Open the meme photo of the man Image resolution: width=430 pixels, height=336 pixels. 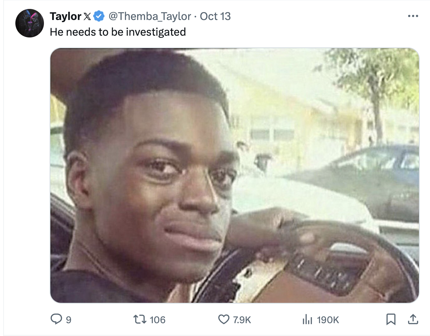(235, 175)
